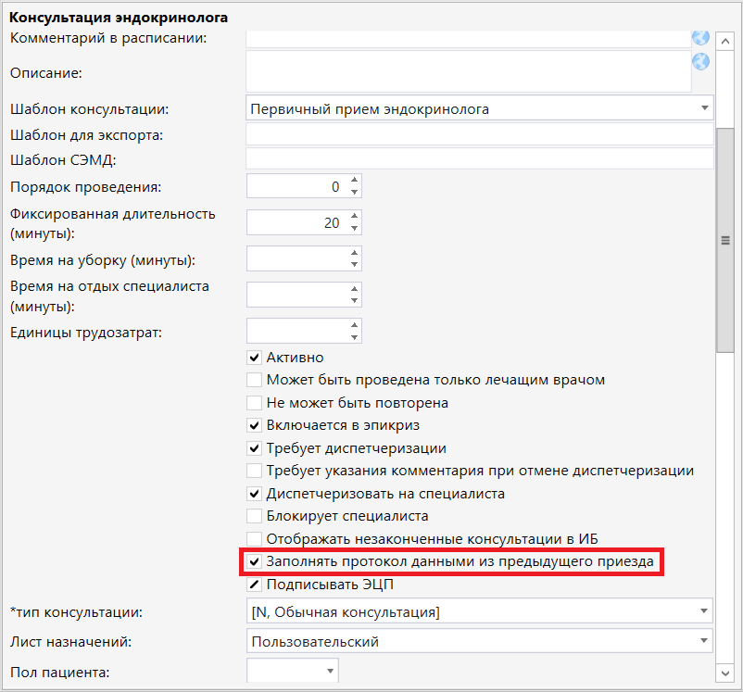Screen dimensions: 743x692
Task: Decrease Единицы трудозатрат with down arrow
Action: pyautogui.click(x=353, y=336)
